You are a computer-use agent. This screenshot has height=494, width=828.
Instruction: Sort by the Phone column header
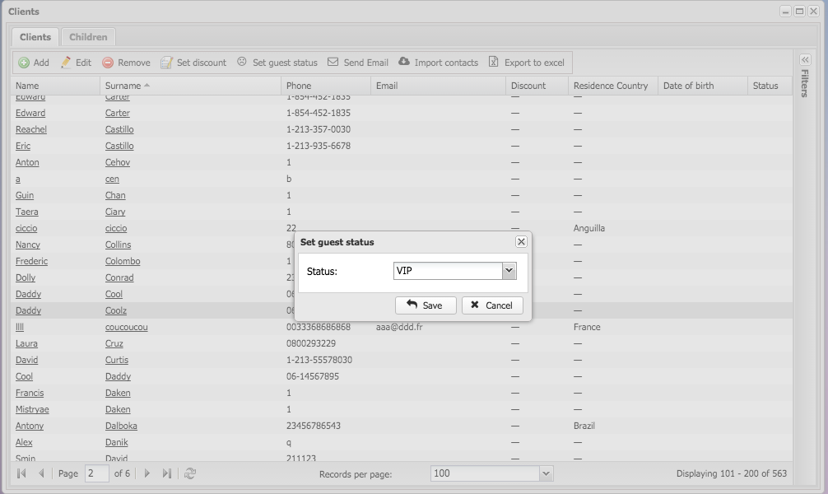[x=326, y=86]
